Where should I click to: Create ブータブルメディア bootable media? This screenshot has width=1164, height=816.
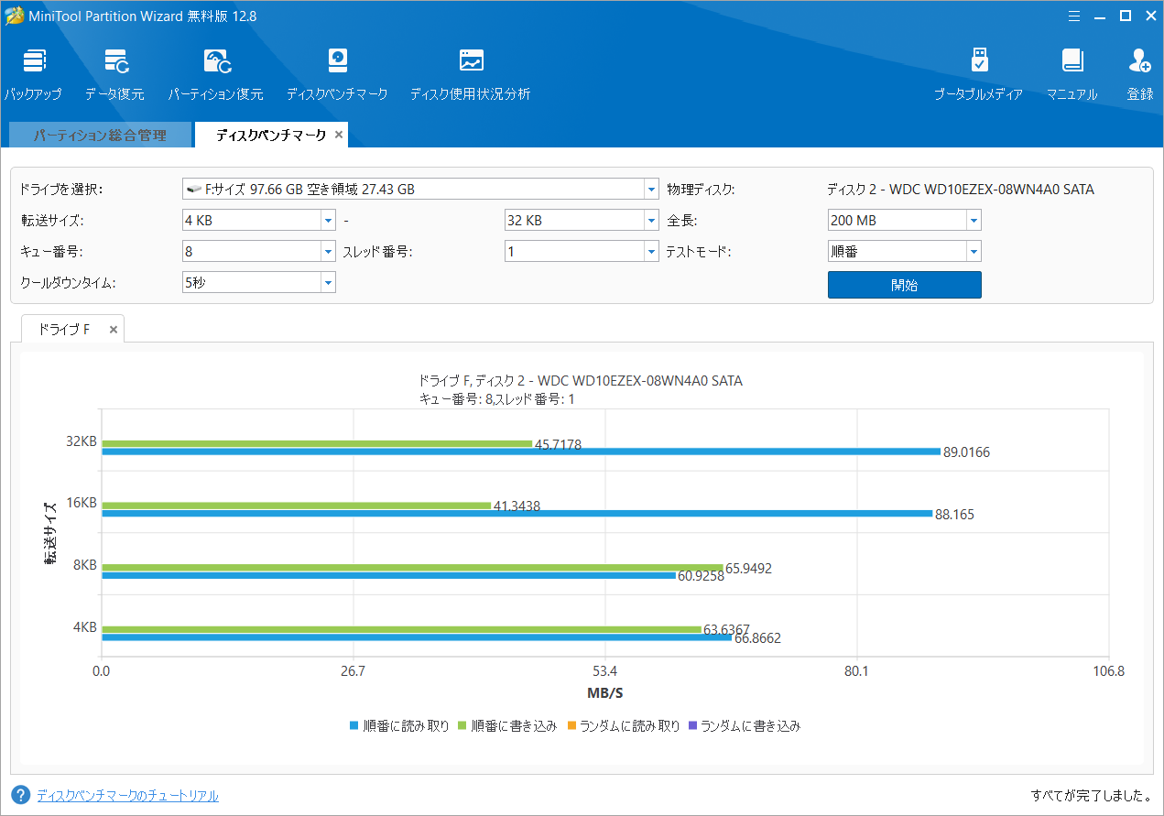click(x=979, y=62)
